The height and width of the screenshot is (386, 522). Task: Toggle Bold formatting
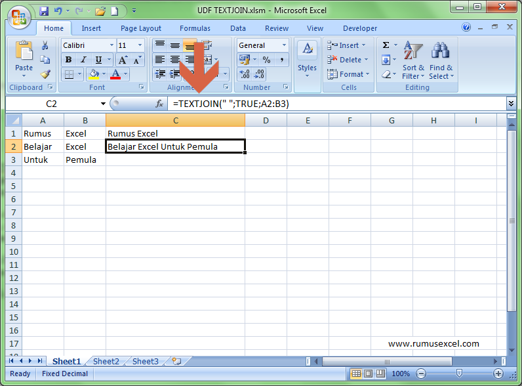click(x=68, y=60)
